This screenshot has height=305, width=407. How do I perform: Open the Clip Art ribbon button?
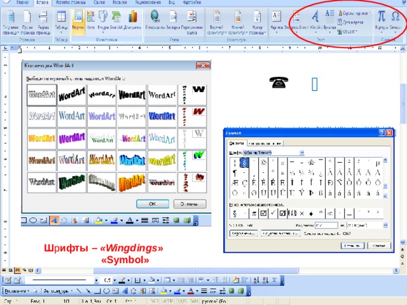coord(91,20)
